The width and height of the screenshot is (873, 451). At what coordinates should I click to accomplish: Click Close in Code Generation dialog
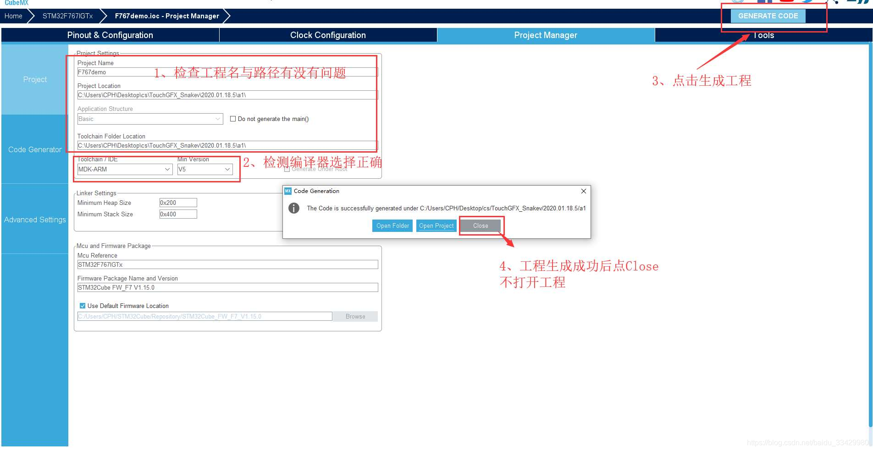(481, 225)
